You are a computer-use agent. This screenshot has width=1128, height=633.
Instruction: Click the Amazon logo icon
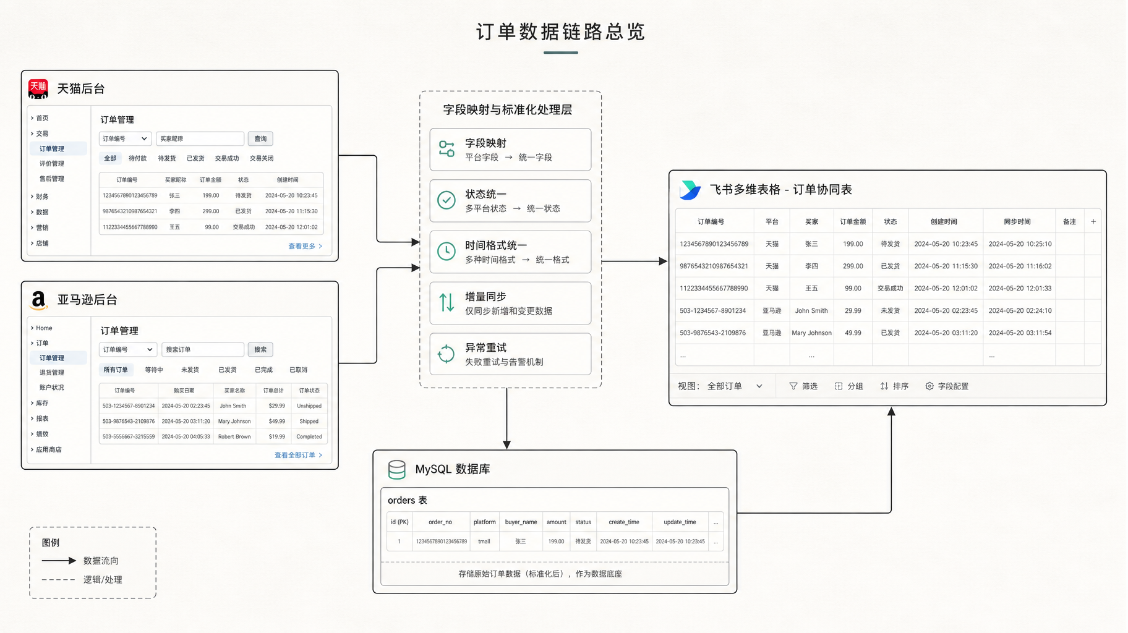(38, 300)
